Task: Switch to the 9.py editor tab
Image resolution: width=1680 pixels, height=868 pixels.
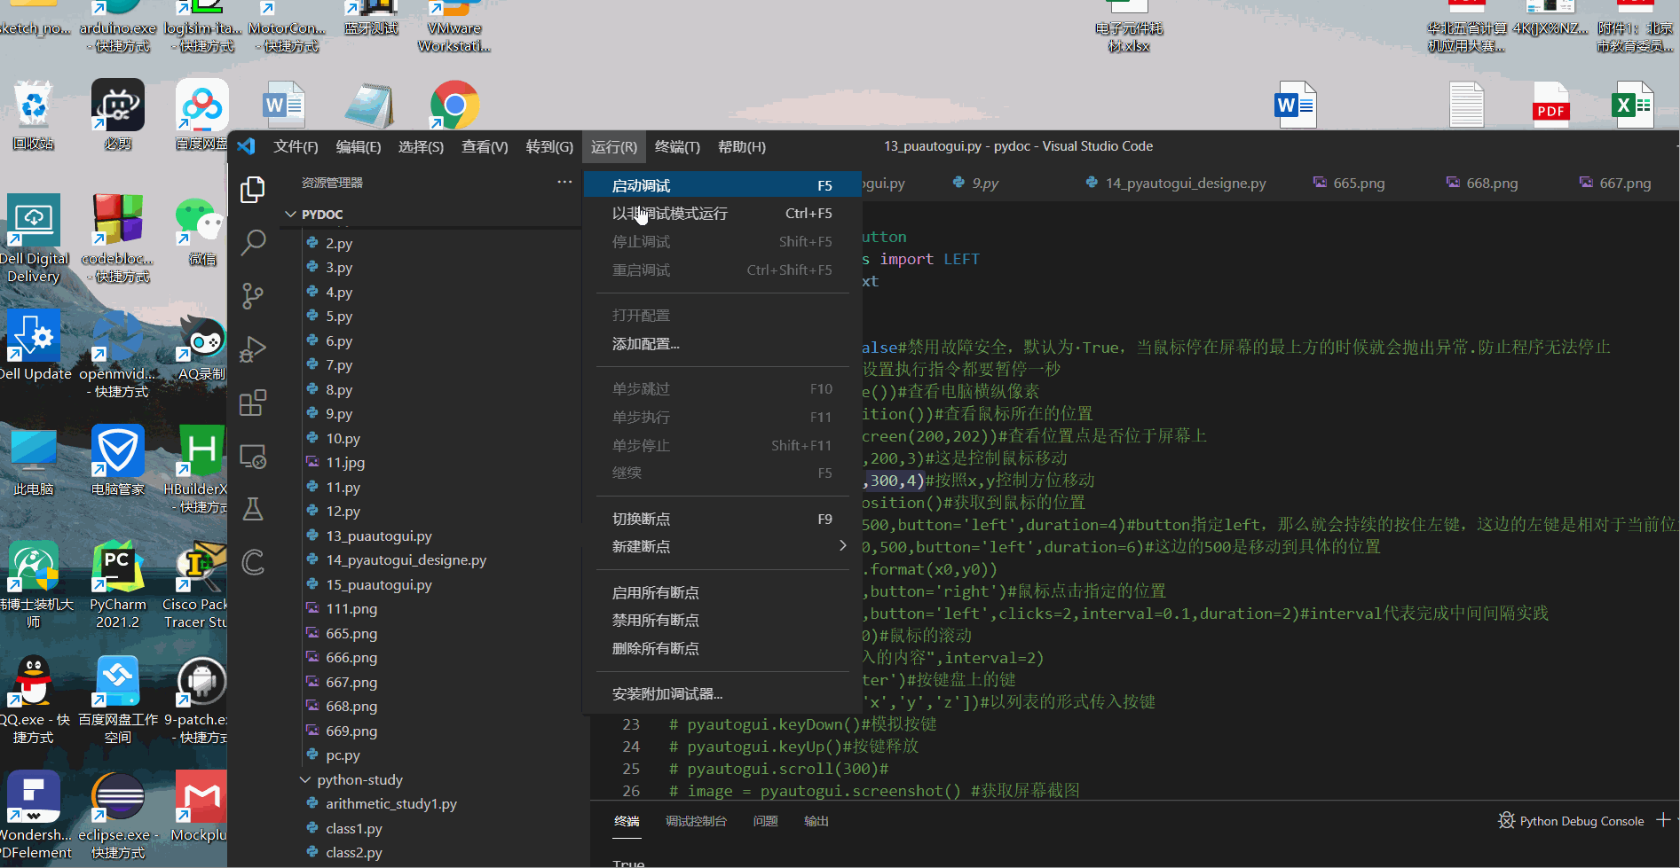Action: coord(975,183)
